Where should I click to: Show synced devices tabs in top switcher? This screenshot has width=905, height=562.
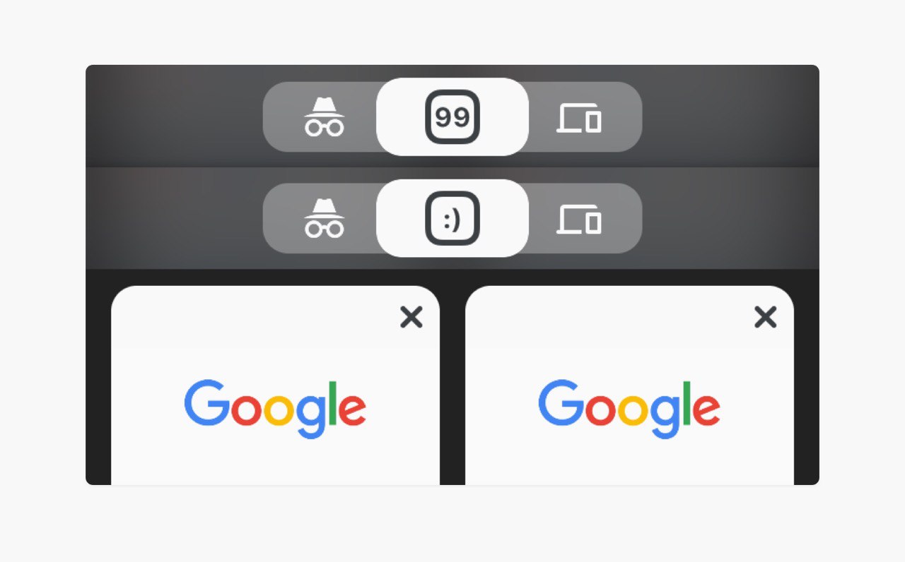578,117
